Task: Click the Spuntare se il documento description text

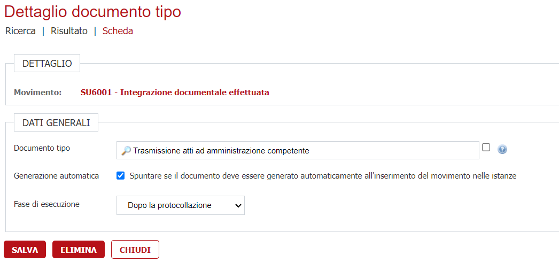Action: [x=323, y=176]
